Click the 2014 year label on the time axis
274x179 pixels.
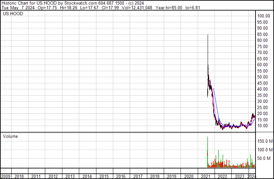coord(87,176)
